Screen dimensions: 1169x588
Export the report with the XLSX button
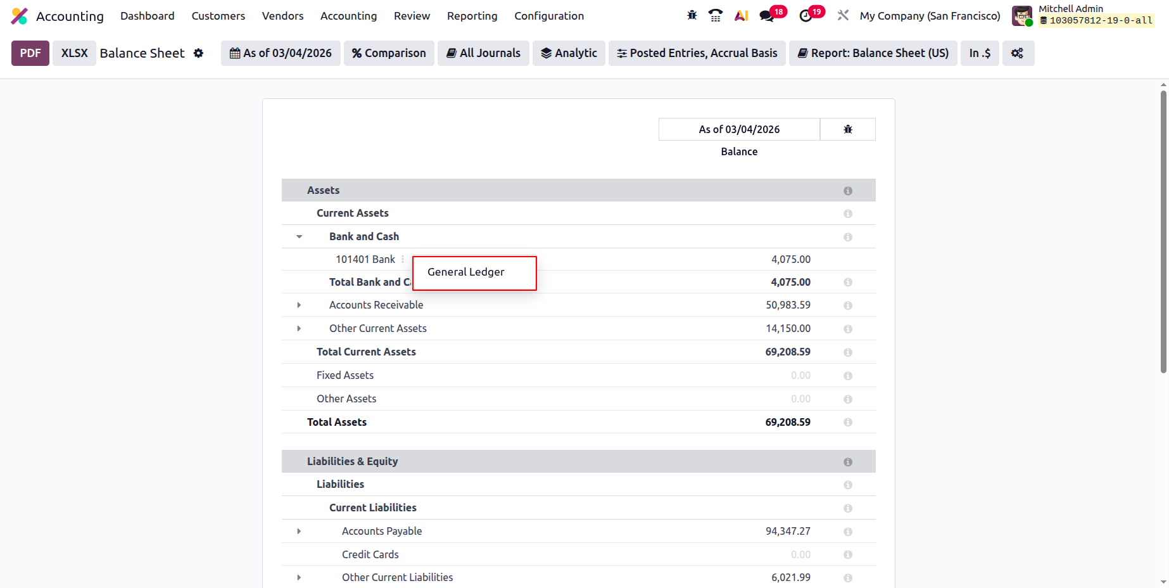[74, 53]
